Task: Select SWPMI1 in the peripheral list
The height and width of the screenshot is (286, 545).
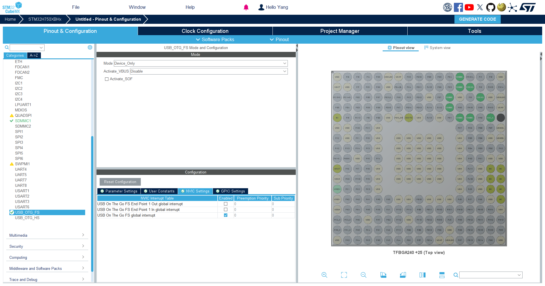Action: coord(22,164)
